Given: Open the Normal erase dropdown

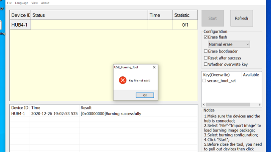Looking at the screenshot, I should [229, 44].
